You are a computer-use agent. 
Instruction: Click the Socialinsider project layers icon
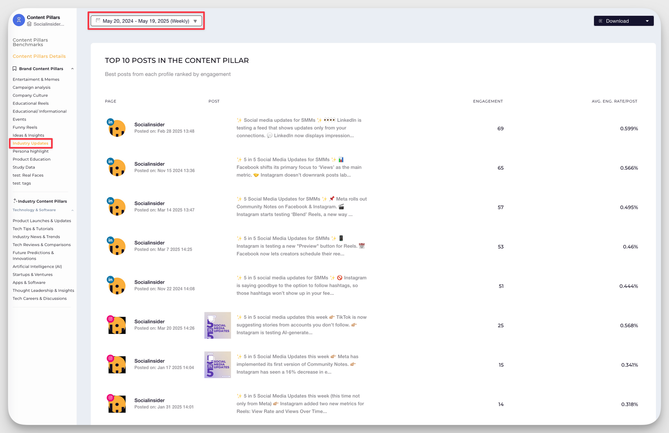[x=29, y=24]
